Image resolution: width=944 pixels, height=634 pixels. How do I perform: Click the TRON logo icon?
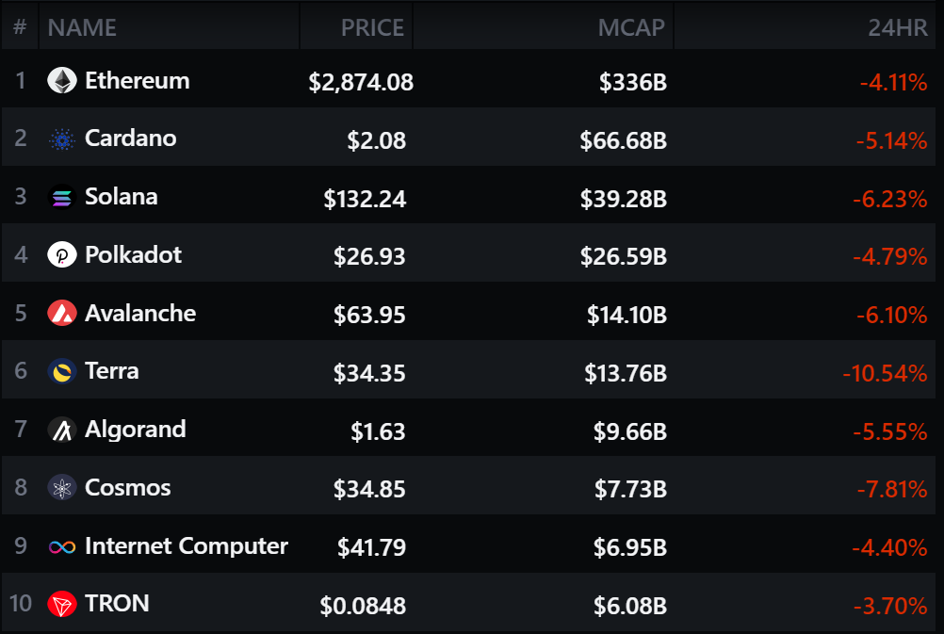62,605
